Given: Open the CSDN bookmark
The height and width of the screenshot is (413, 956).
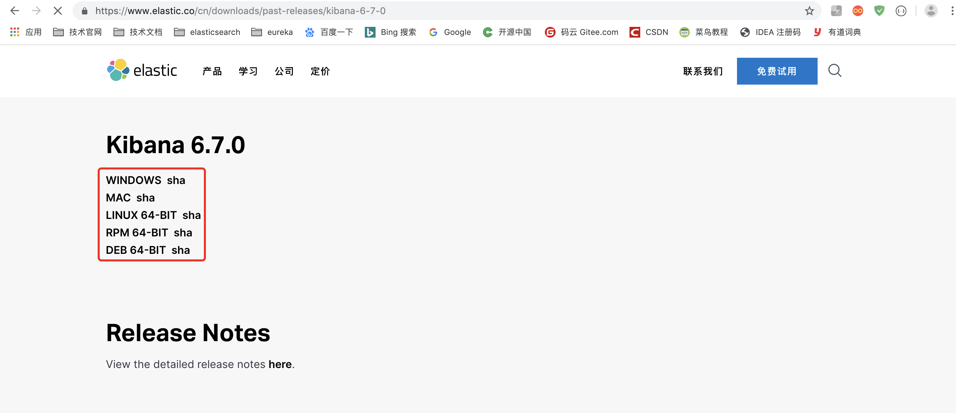Looking at the screenshot, I should tap(649, 32).
